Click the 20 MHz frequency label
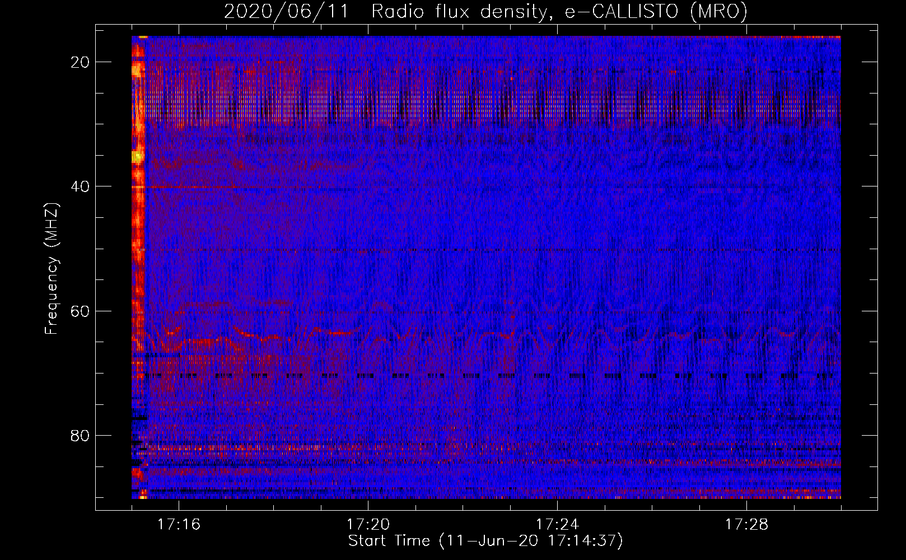The height and width of the screenshot is (560, 906). click(x=80, y=62)
